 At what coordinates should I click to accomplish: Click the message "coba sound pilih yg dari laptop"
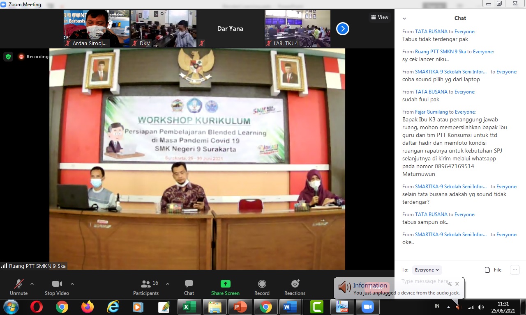pos(441,79)
